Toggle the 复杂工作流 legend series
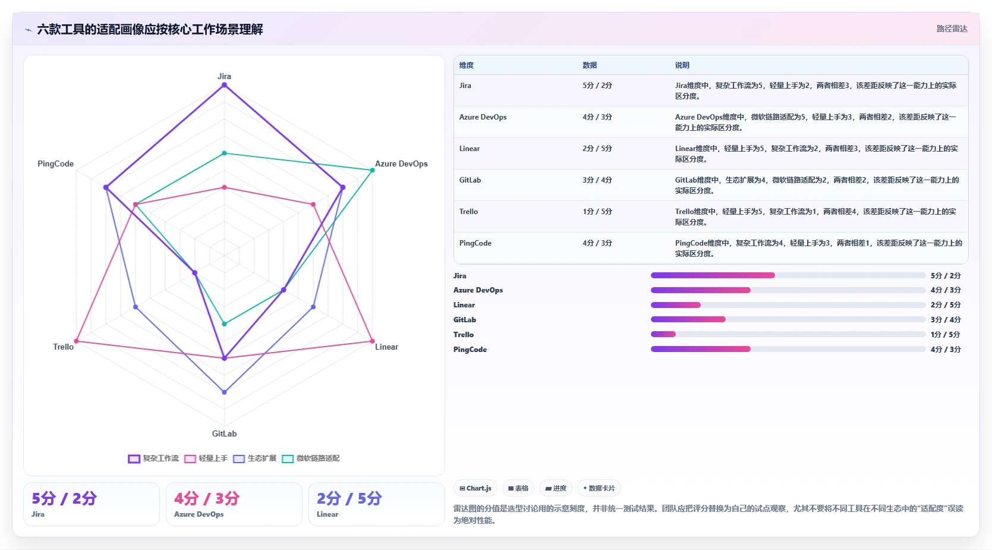 [x=153, y=458]
